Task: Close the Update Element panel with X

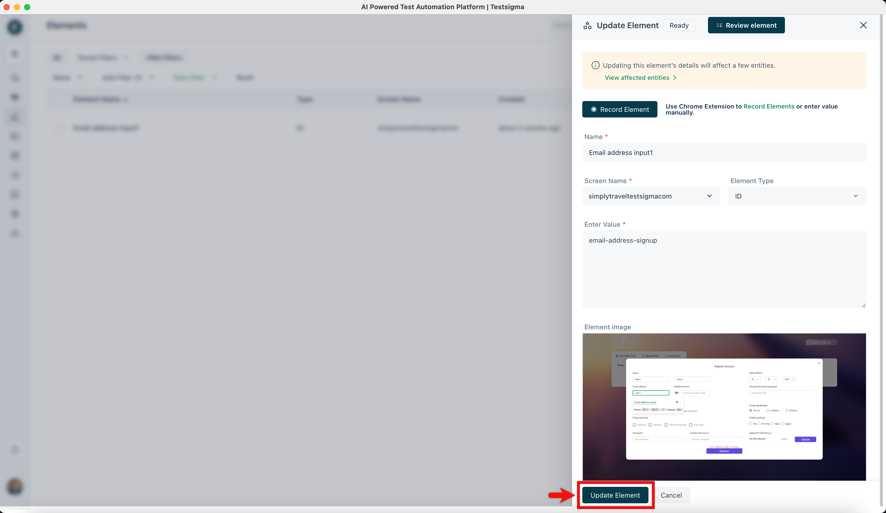Action: click(863, 25)
